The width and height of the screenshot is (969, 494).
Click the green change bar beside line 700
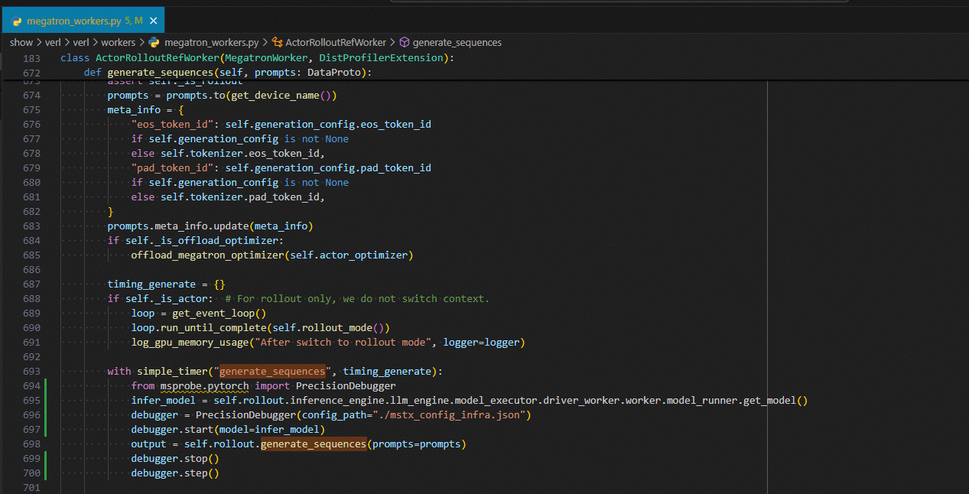pos(46,473)
